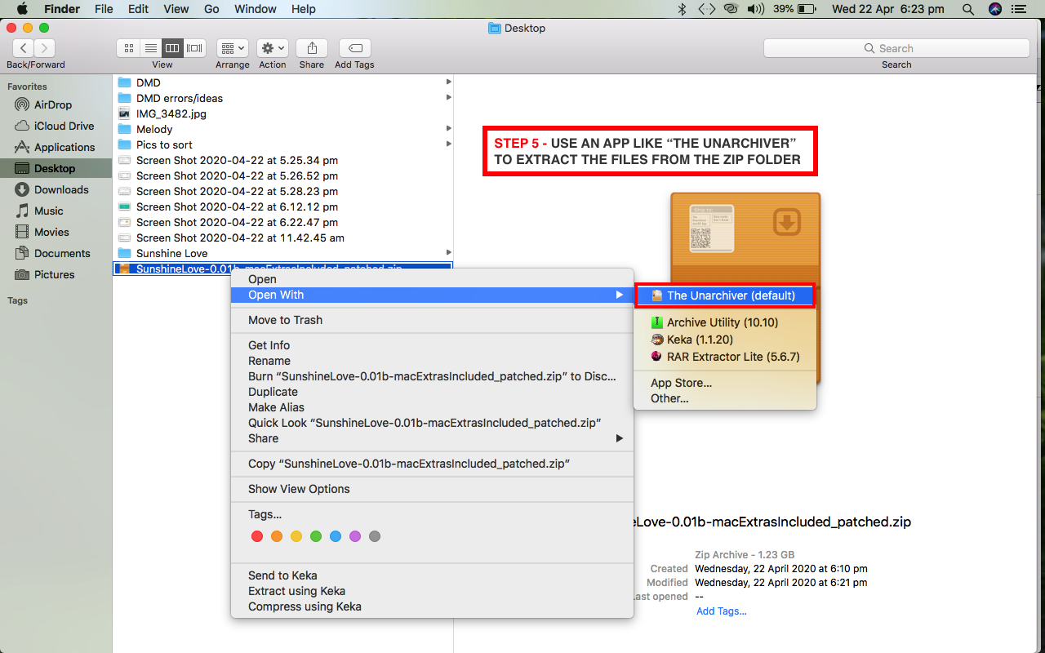Click the Finder search field
Image resolution: width=1045 pixels, height=653 pixels.
(896, 48)
